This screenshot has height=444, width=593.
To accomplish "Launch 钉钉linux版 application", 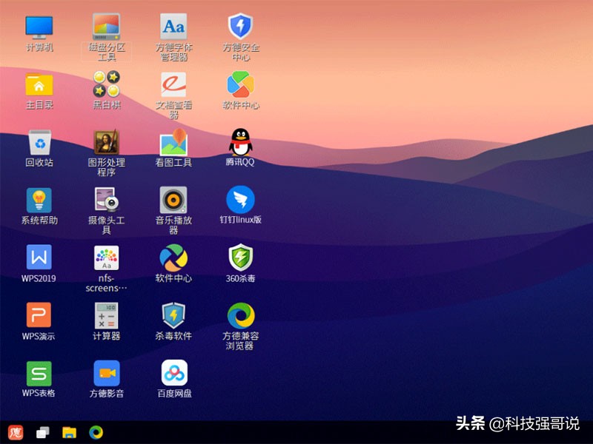I will [x=240, y=199].
